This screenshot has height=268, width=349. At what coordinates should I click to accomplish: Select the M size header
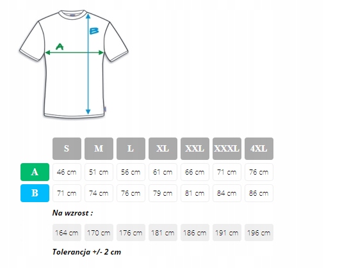[x=99, y=148]
